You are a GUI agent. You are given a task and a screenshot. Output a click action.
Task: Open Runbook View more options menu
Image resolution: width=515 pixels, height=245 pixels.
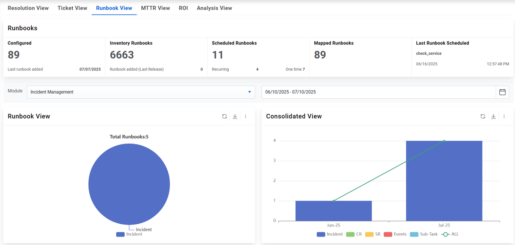point(246,116)
